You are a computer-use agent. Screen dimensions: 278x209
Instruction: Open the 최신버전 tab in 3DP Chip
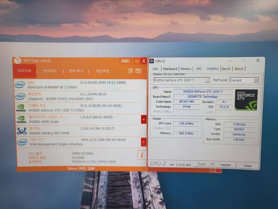pyautogui.click(x=103, y=71)
